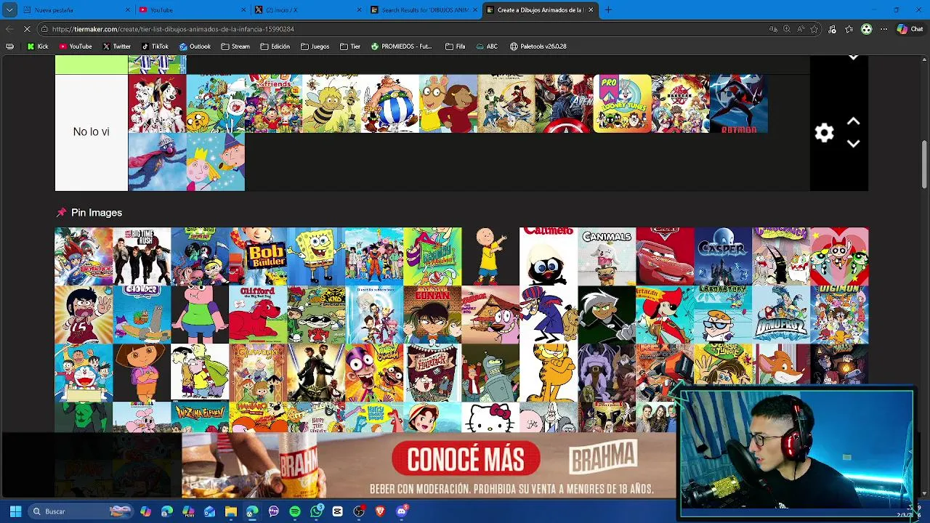Pick the Powerpuff Girls image
930x523 pixels.
coord(839,256)
